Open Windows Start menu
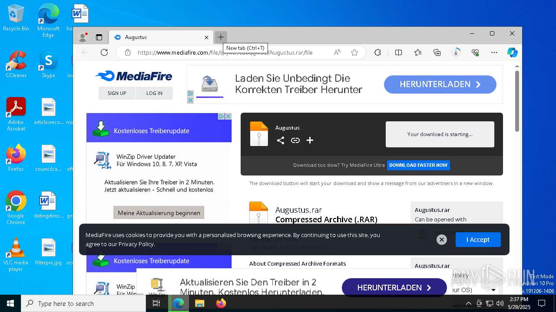Image resolution: width=556 pixels, height=312 pixels. point(10,303)
